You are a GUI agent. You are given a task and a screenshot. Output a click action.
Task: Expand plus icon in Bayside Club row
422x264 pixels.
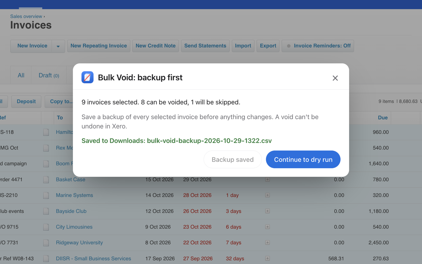point(267,211)
